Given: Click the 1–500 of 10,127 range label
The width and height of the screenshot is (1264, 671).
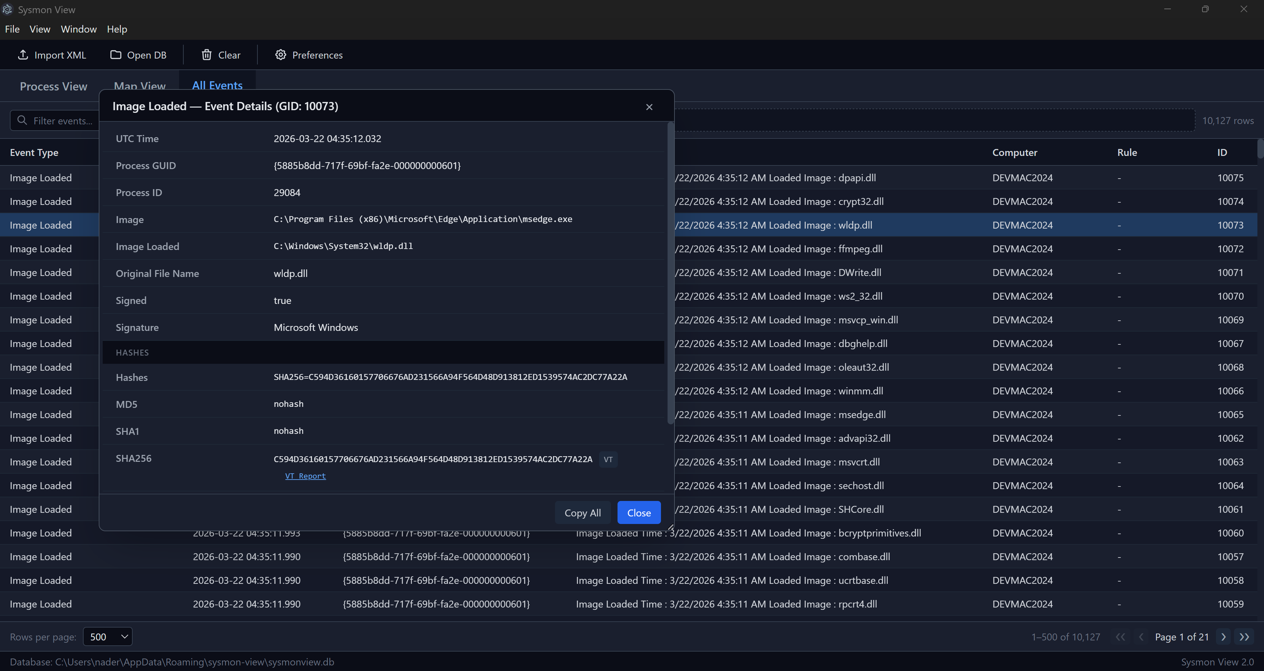Looking at the screenshot, I should 1065,637.
